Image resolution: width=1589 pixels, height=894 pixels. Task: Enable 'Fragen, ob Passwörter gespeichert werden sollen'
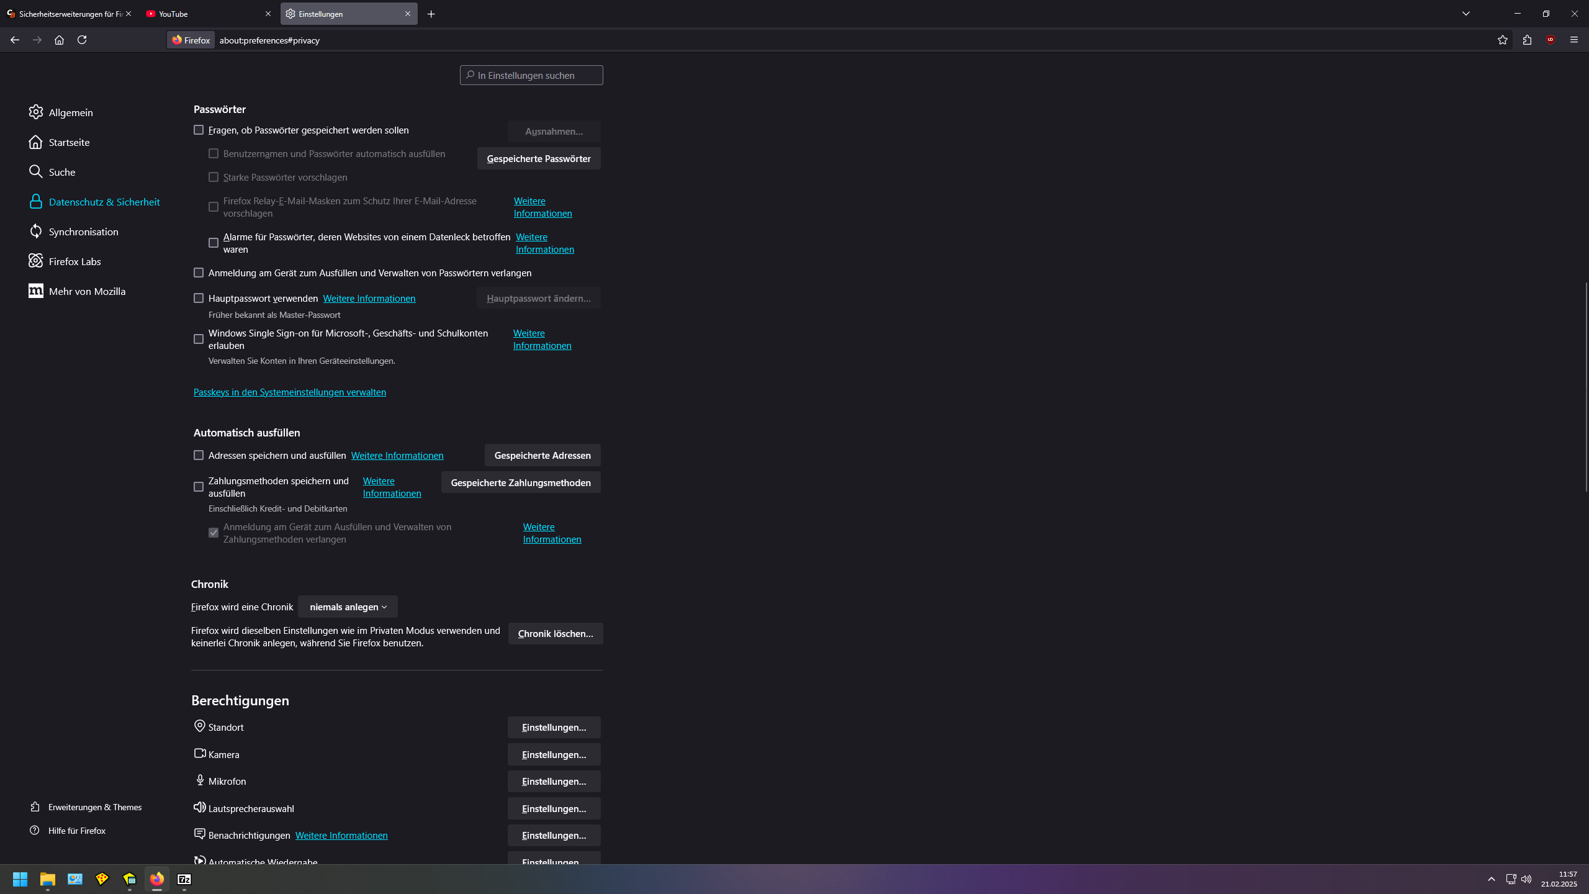[x=199, y=130]
